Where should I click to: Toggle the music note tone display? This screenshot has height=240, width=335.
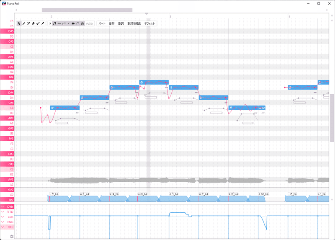pyautogui.click(x=54, y=23)
